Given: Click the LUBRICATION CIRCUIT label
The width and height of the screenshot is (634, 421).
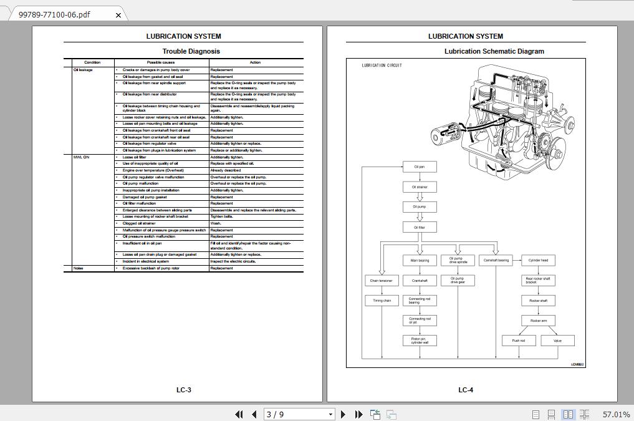Looking at the screenshot, I should (382, 65).
